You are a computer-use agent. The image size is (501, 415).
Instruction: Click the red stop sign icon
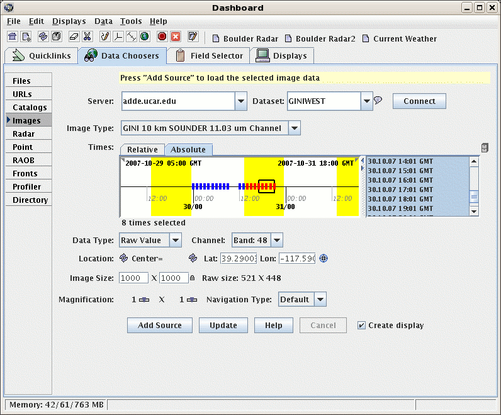click(x=162, y=37)
